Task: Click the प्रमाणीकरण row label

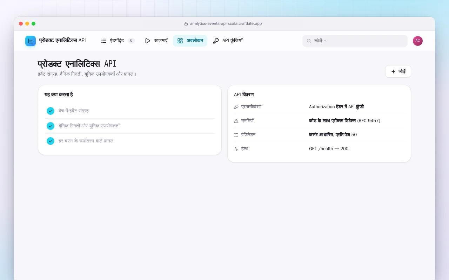Action: point(251,107)
